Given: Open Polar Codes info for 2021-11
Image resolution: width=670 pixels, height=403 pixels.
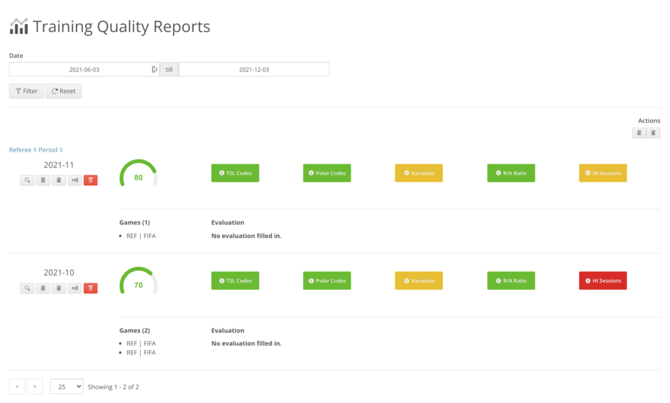Looking at the screenshot, I should (x=327, y=173).
